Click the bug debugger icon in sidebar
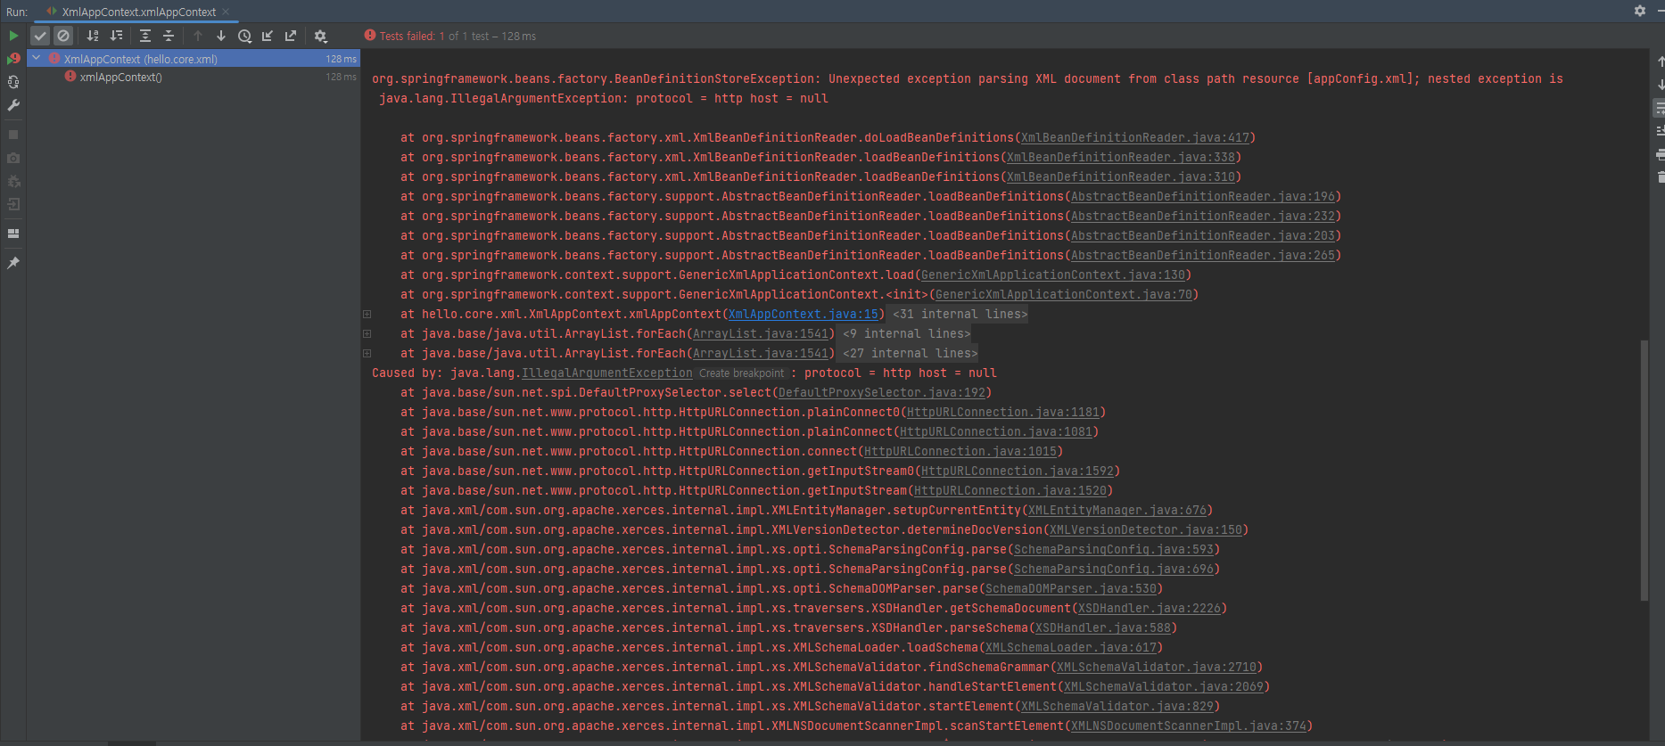1665x746 pixels. (13, 181)
